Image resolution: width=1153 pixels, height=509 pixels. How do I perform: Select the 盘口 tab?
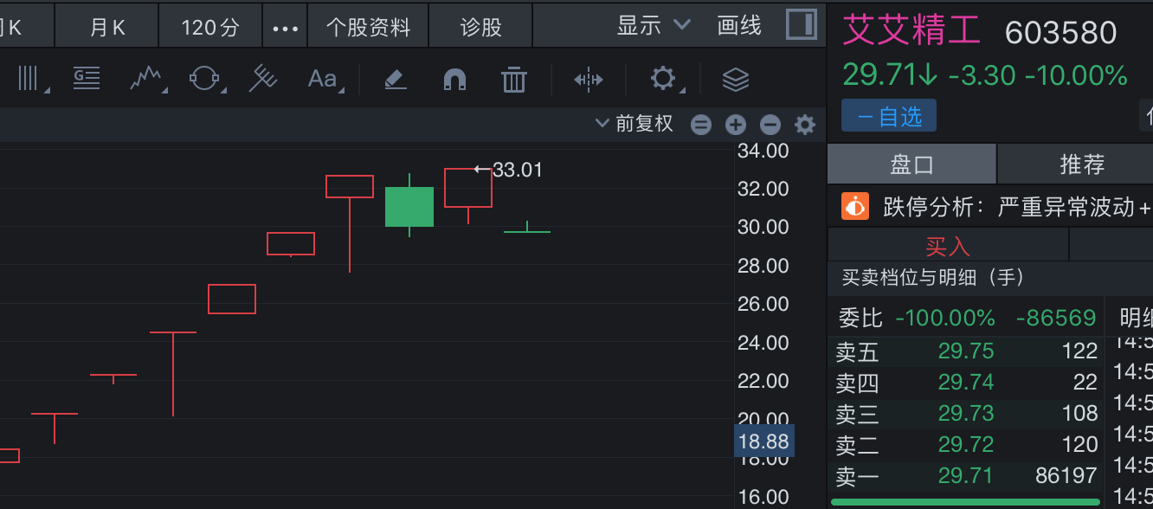point(912,164)
